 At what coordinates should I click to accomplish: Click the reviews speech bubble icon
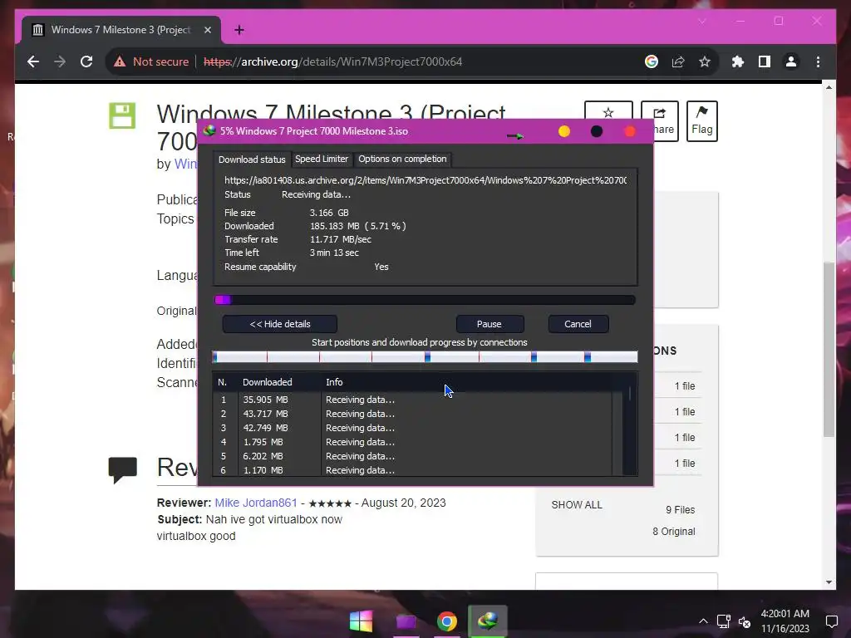[x=123, y=470]
